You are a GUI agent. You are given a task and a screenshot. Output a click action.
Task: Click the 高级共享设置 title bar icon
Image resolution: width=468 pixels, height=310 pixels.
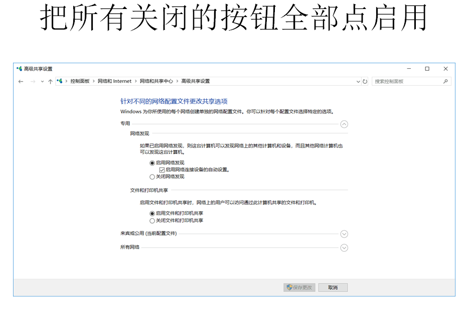(x=19, y=69)
